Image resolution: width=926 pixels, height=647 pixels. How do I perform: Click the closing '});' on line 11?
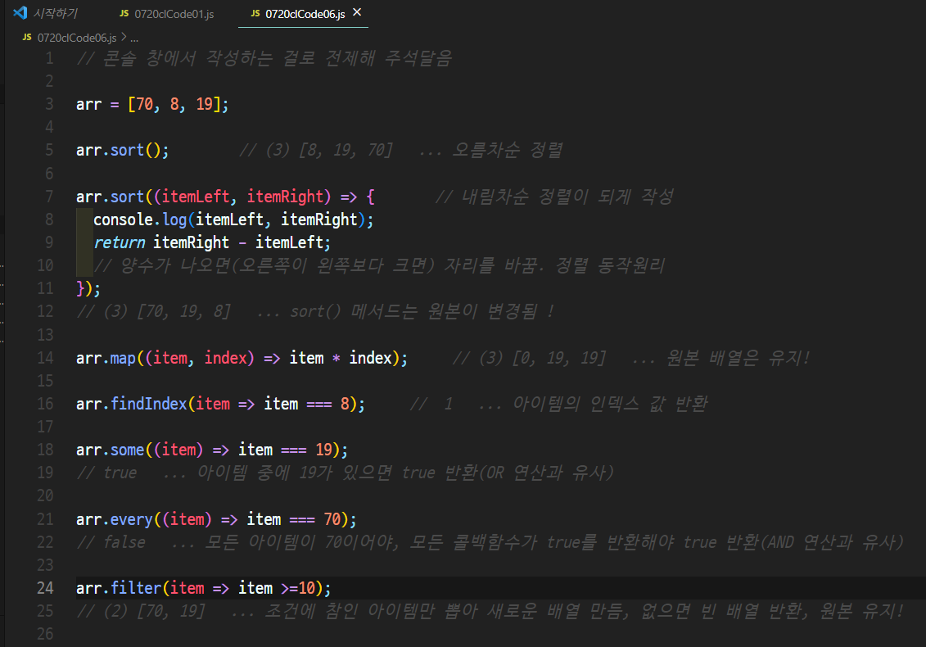click(x=88, y=288)
